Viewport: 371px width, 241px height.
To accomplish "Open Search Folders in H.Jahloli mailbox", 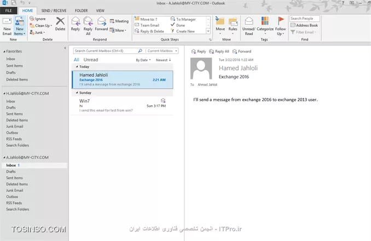I will pos(18,145).
